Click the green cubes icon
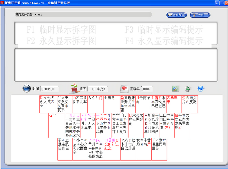Screen dimensions: 228x169 tap(188, 89)
